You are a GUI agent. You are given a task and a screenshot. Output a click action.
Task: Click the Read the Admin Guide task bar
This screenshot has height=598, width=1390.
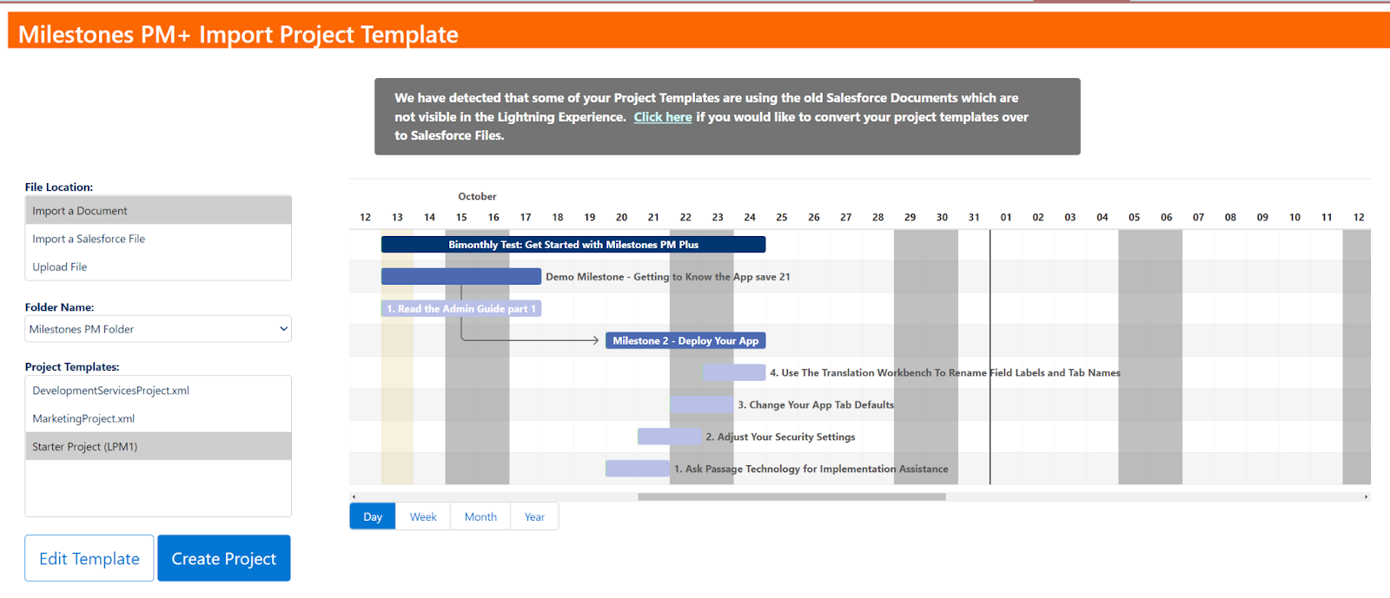[461, 308]
